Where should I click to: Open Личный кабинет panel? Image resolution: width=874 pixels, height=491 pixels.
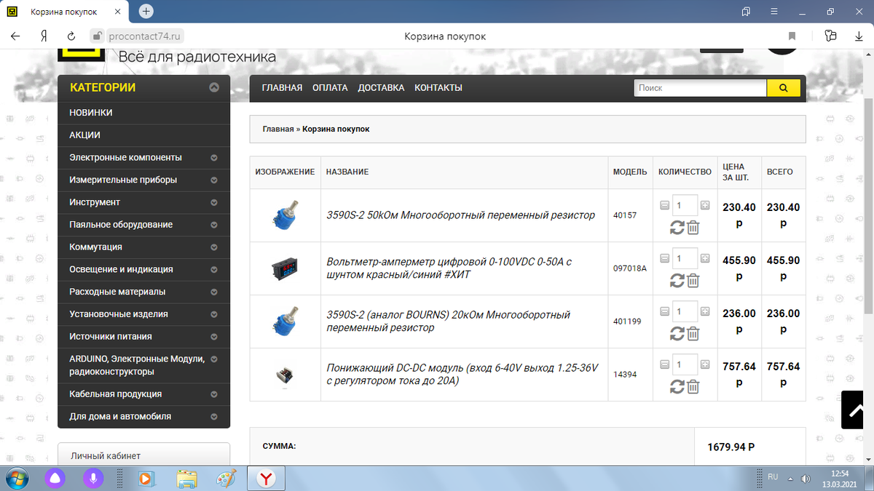[143, 455]
